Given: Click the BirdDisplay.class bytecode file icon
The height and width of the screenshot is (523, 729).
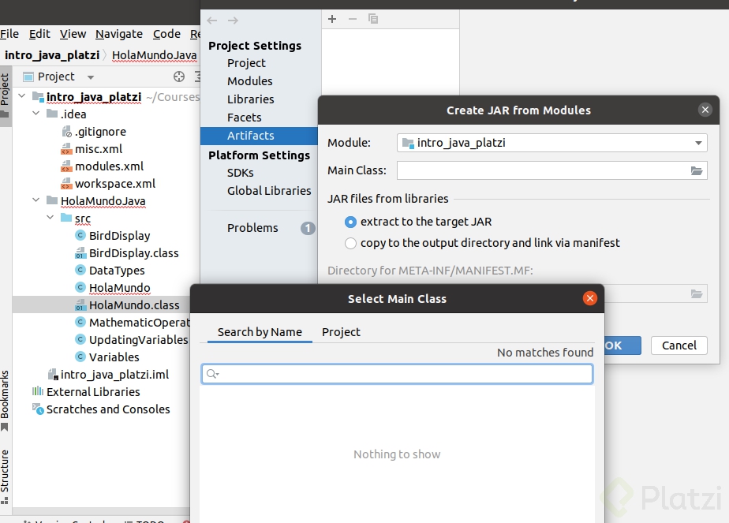Looking at the screenshot, I should [x=80, y=253].
